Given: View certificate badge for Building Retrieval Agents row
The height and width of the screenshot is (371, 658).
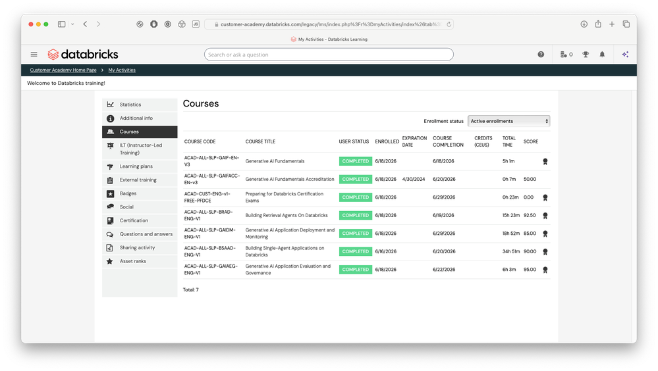Looking at the screenshot, I should click(x=545, y=216).
